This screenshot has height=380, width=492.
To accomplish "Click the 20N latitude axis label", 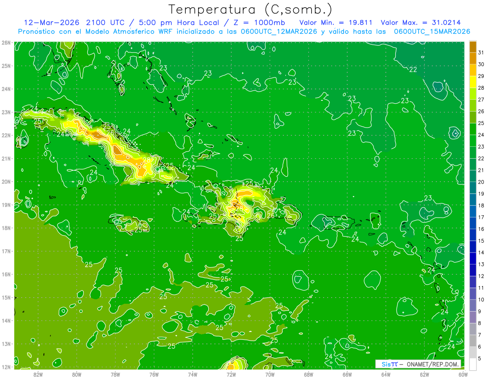I will (6, 182).
